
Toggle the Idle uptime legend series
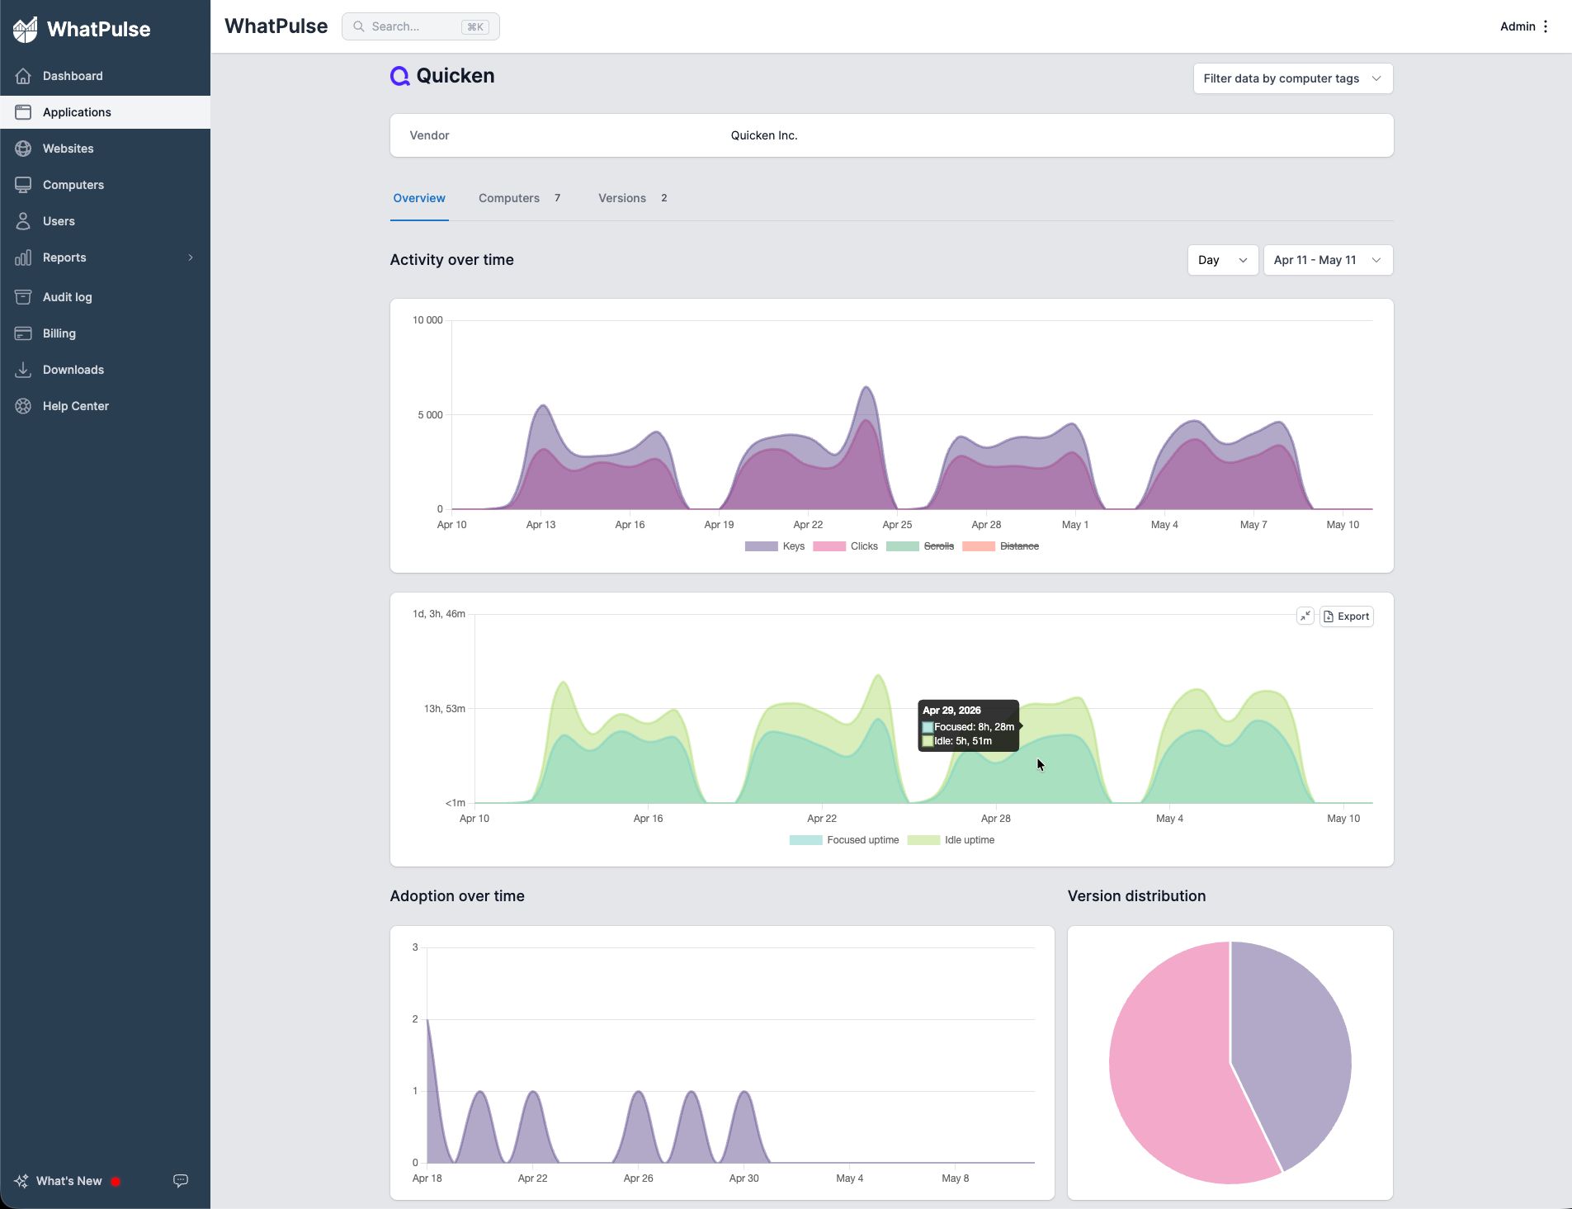[951, 840]
